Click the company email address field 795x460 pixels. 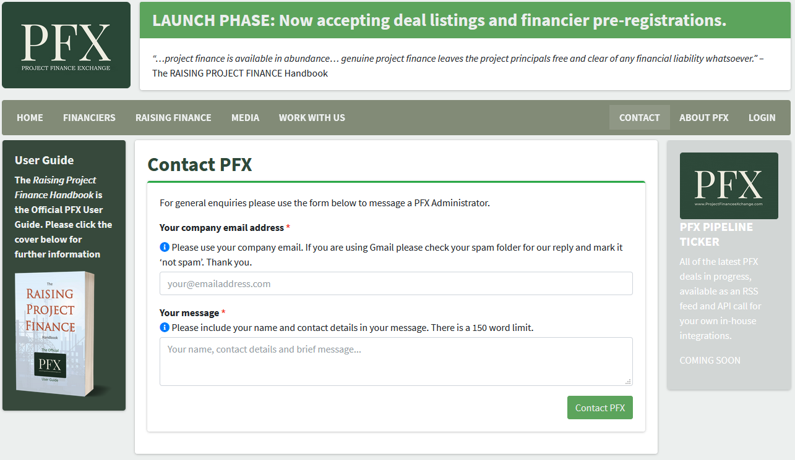click(396, 283)
